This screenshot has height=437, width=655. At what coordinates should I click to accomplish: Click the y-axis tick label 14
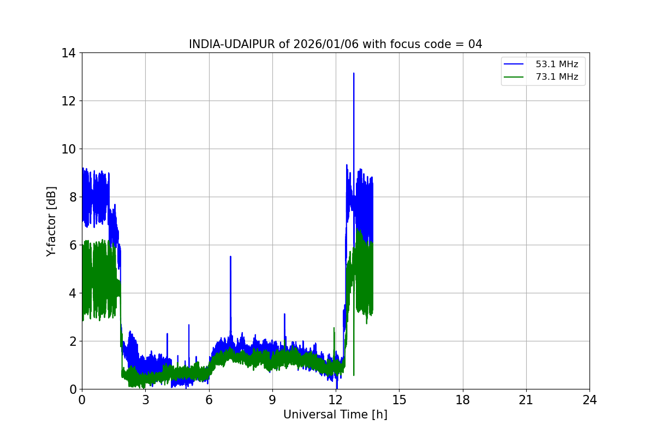coord(69,53)
